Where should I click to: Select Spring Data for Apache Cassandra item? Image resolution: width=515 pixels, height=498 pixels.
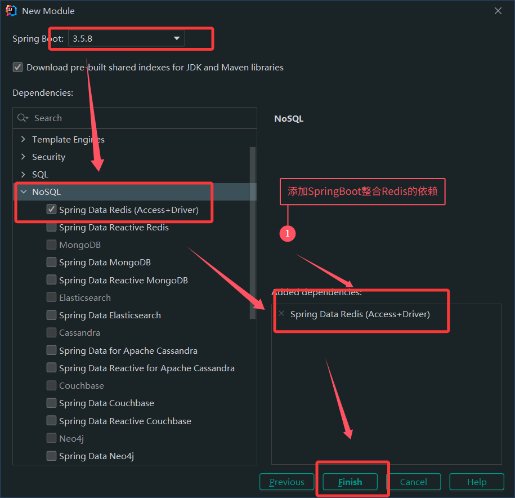pyautogui.click(x=128, y=350)
